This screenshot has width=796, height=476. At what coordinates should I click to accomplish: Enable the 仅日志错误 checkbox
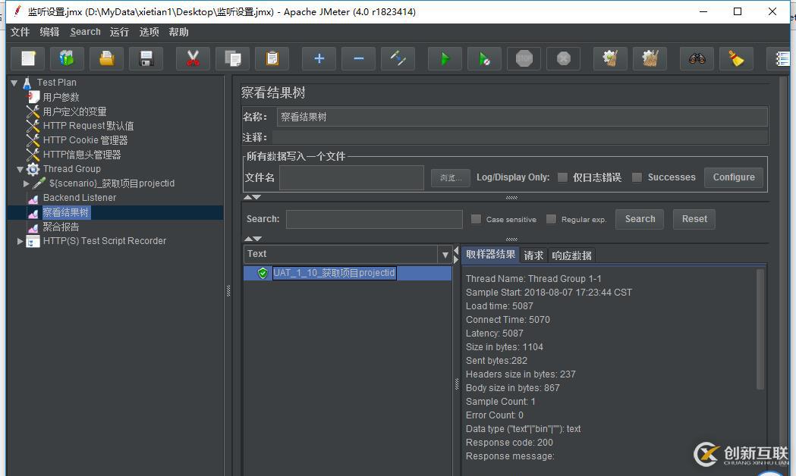(562, 177)
